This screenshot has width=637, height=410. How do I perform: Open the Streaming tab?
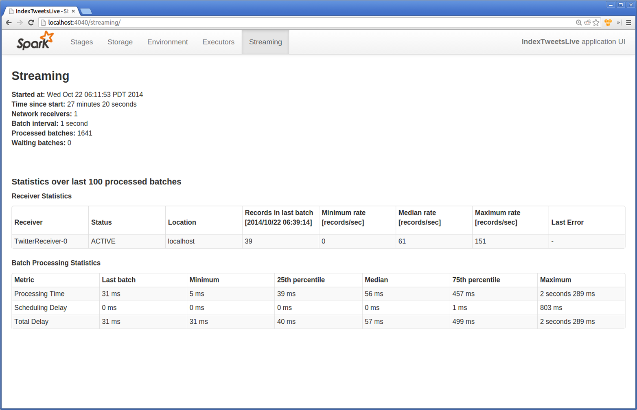265,42
